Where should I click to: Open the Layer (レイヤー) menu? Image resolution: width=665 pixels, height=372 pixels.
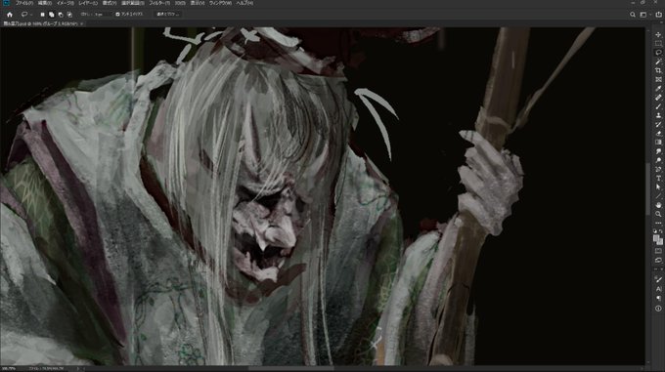click(x=88, y=3)
